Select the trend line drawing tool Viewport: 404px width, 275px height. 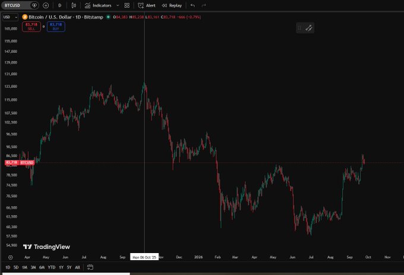[309, 28]
